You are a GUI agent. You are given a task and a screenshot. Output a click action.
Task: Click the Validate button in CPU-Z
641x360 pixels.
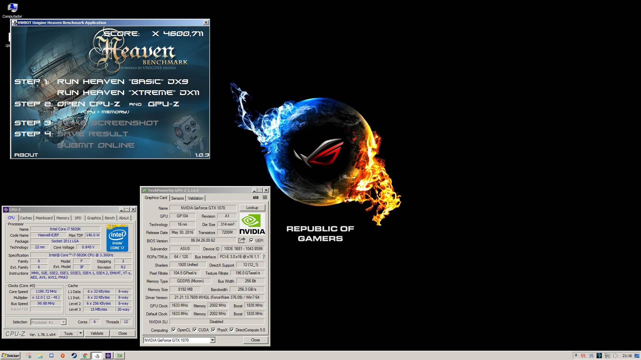tap(97, 333)
